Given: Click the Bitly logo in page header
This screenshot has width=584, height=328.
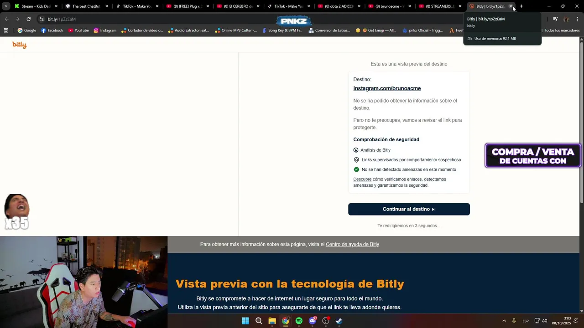Looking at the screenshot, I should tap(19, 45).
